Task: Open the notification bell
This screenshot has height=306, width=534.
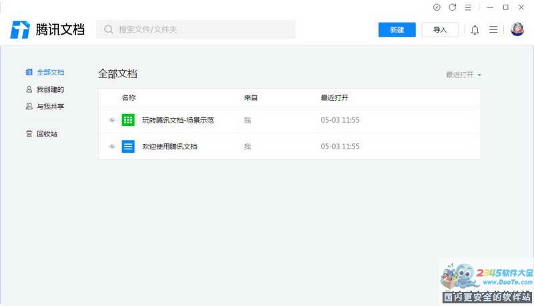Action: 475,30
